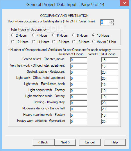Edit occupant count for Light work - Retail store
Viewport: 131px width, 151px height.
point(78,85)
